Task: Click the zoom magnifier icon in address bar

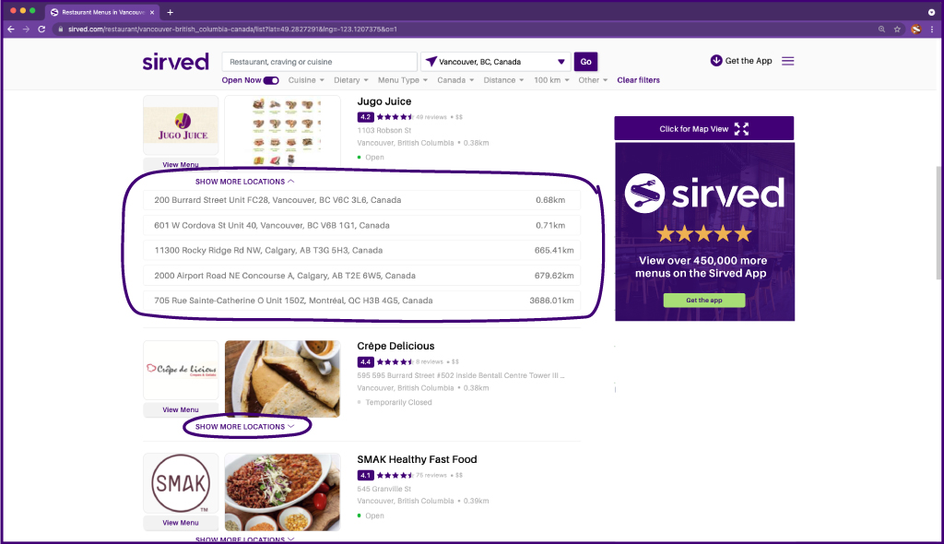Action: click(881, 29)
